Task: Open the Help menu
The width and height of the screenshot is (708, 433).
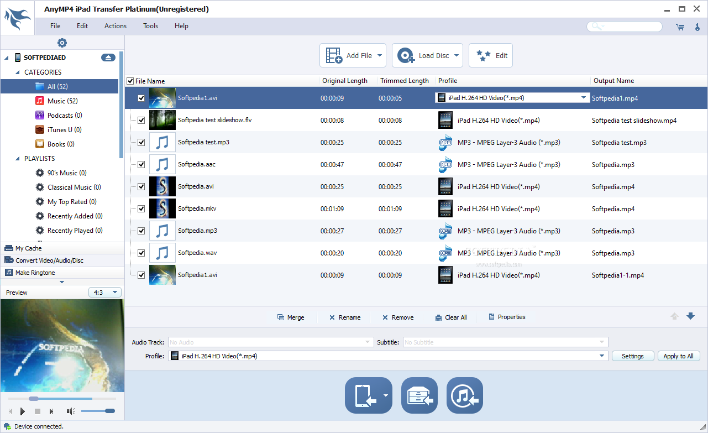Action: (x=181, y=26)
